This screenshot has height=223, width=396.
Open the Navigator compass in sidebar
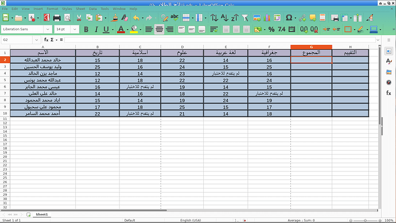click(x=389, y=82)
